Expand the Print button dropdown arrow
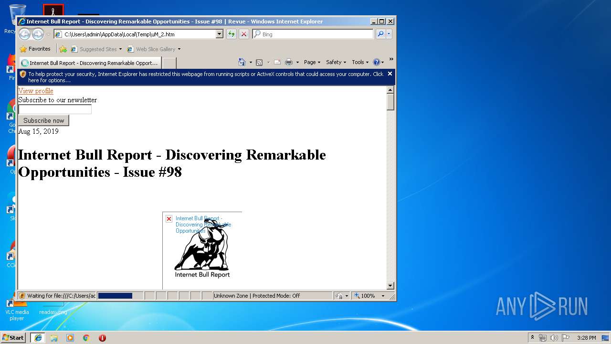The height and width of the screenshot is (344, 611). pyautogui.click(x=297, y=62)
